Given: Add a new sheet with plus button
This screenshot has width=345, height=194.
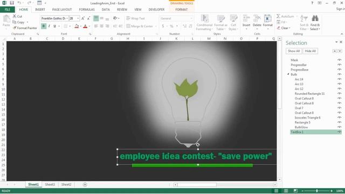Looking at the screenshot, I should [85, 184].
